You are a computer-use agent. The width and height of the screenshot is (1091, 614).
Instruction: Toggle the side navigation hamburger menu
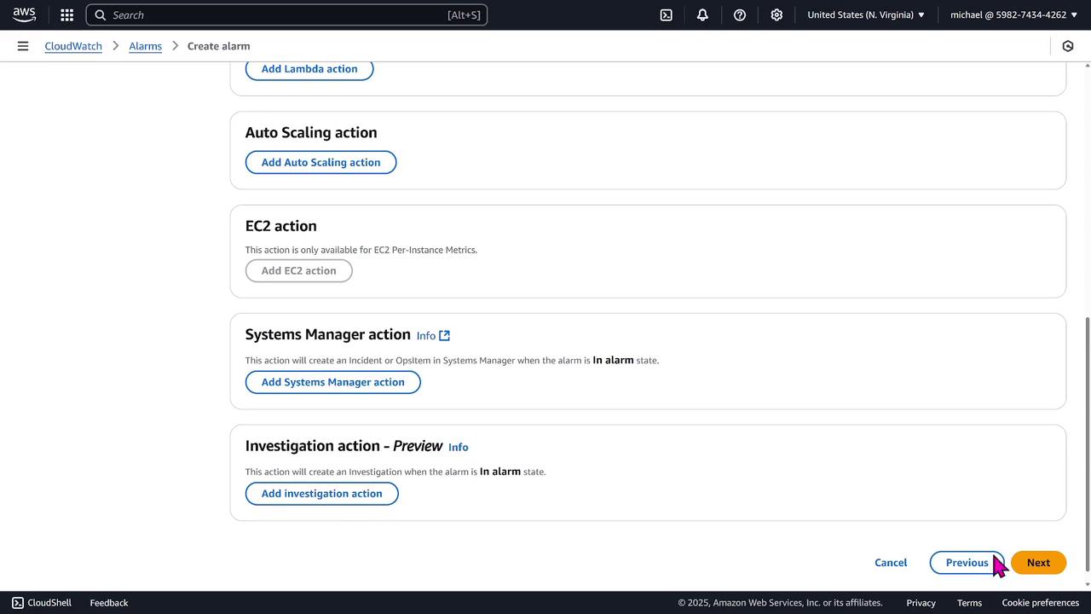[23, 46]
